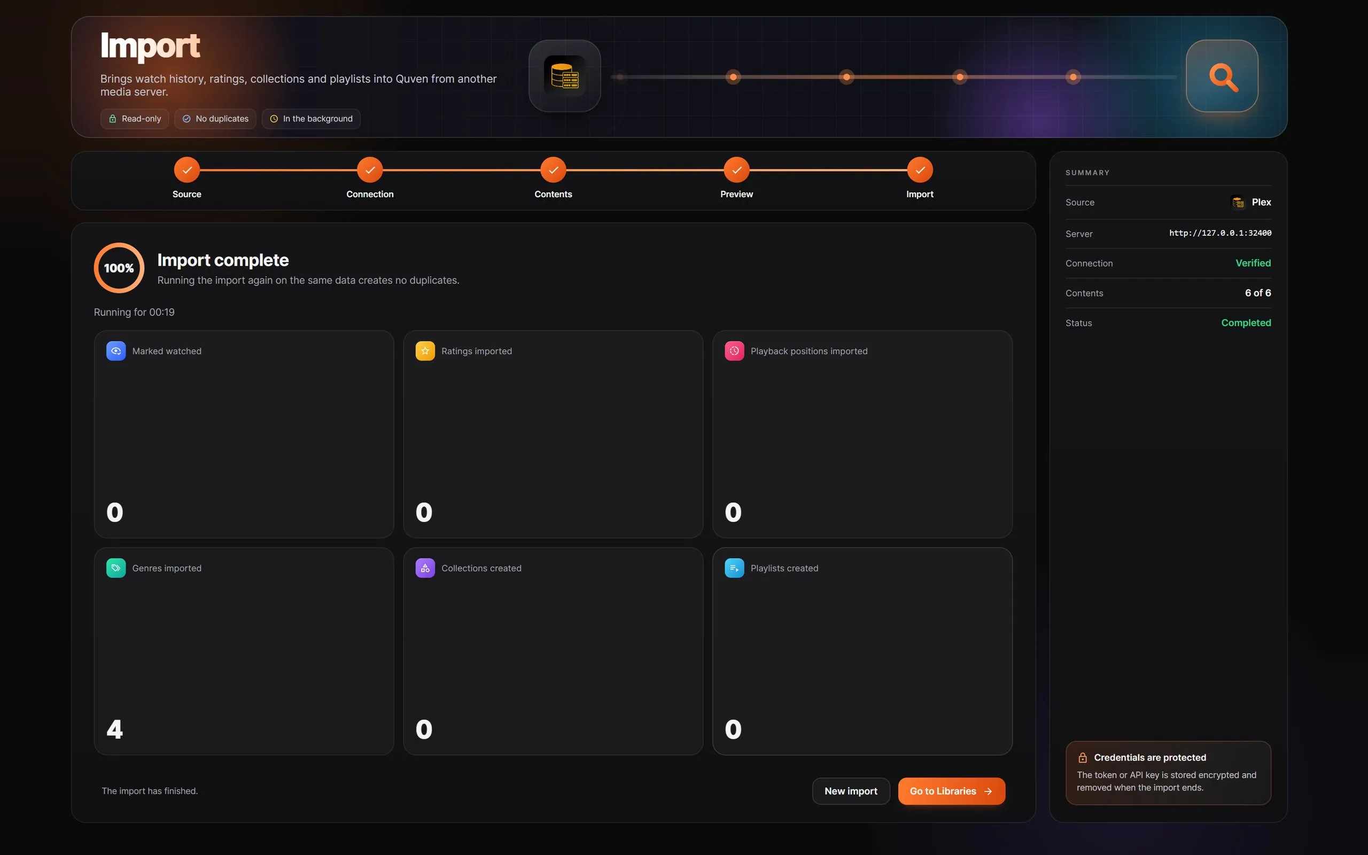Click the 'Import complete' heading
The height and width of the screenshot is (855, 1368).
tap(223, 260)
